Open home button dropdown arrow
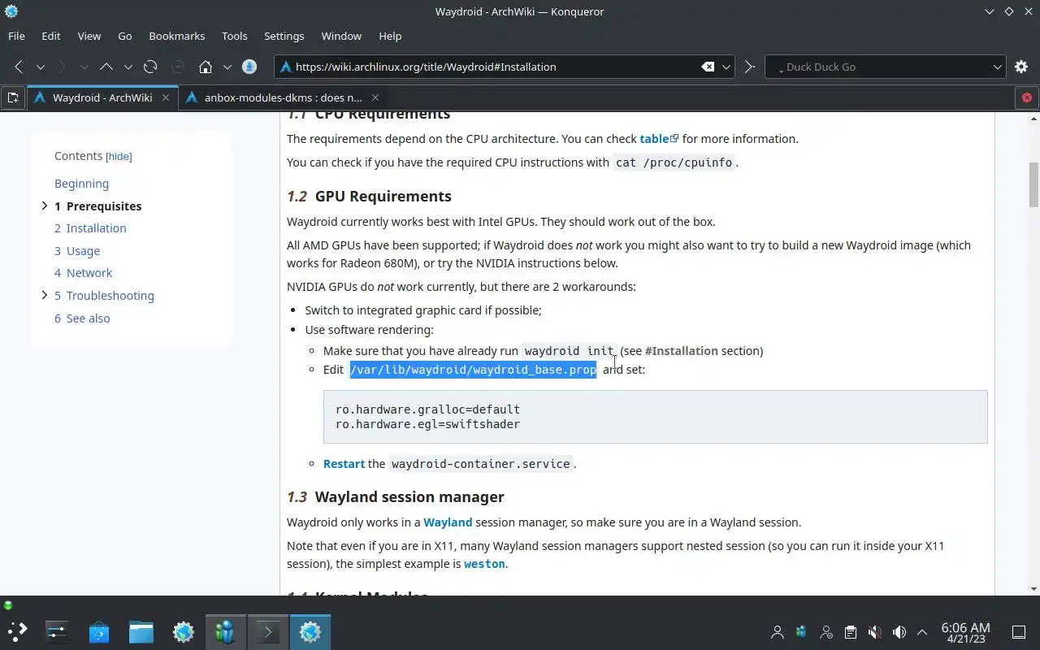1040x650 pixels. point(227,67)
